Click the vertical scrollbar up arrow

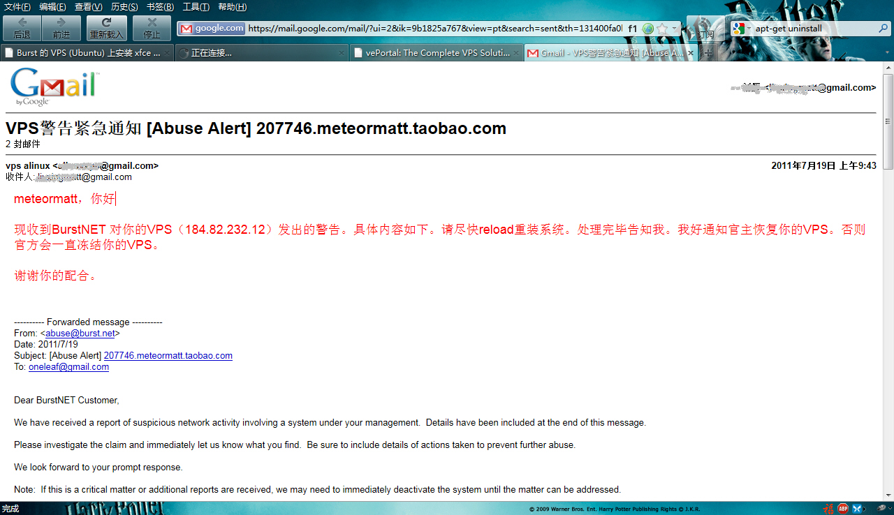point(888,68)
